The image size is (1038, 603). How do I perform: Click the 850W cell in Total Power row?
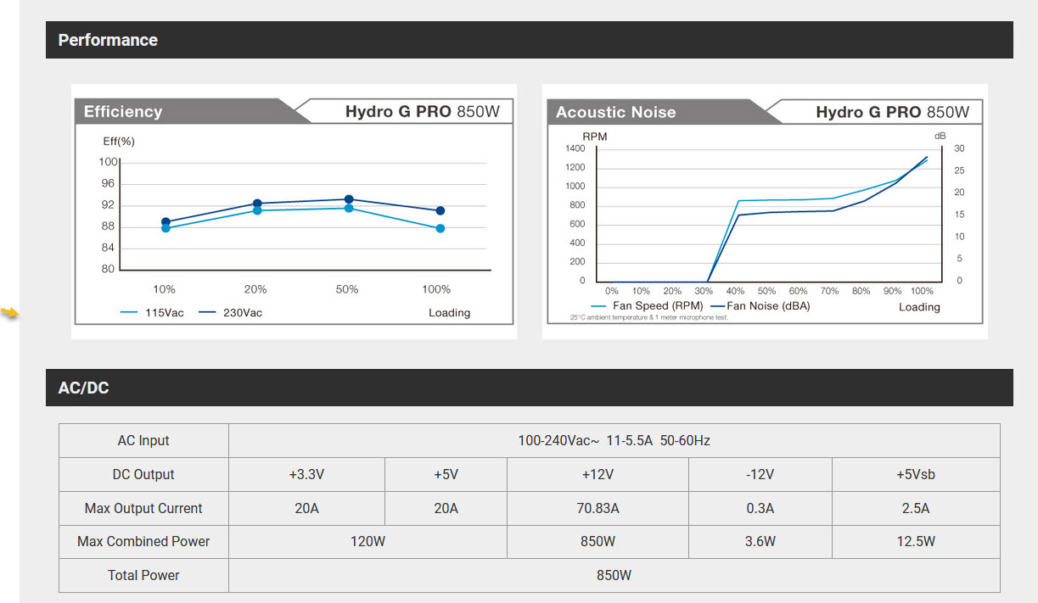pyautogui.click(x=614, y=575)
